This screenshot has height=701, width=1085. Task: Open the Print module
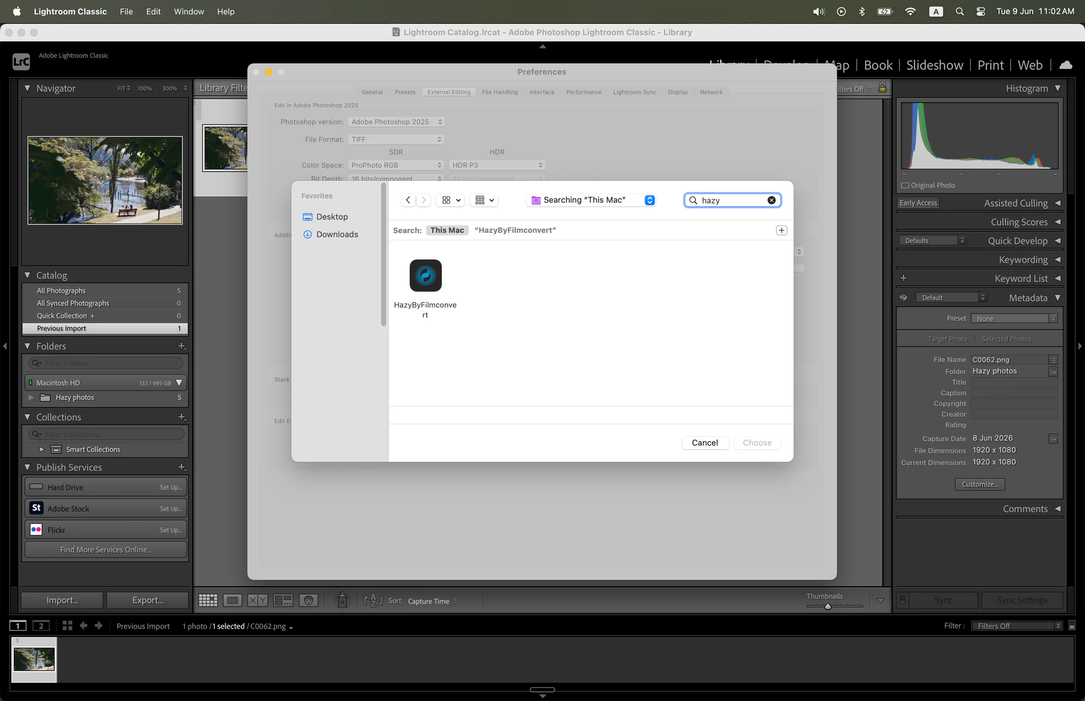pyautogui.click(x=990, y=65)
